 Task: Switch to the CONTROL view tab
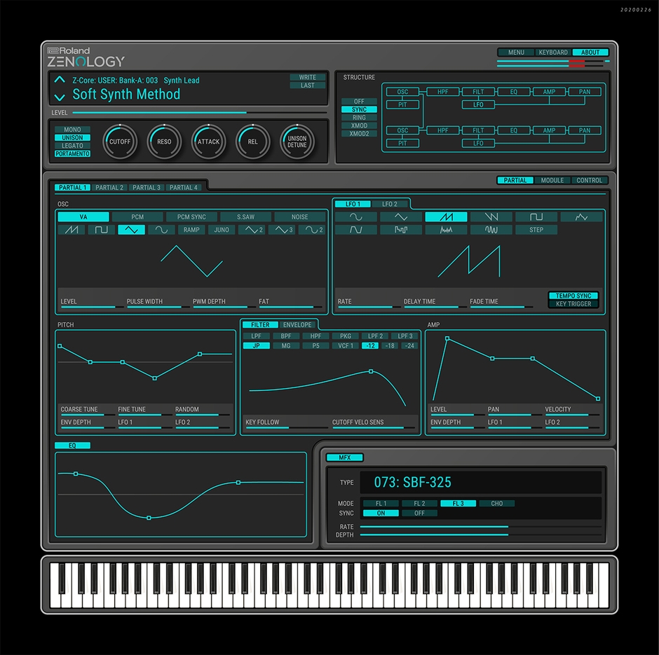click(x=589, y=180)
